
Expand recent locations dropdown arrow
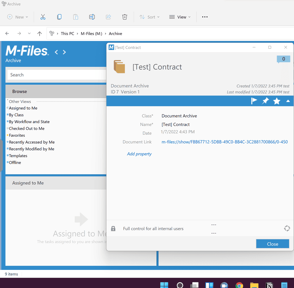tap(29, 33)
